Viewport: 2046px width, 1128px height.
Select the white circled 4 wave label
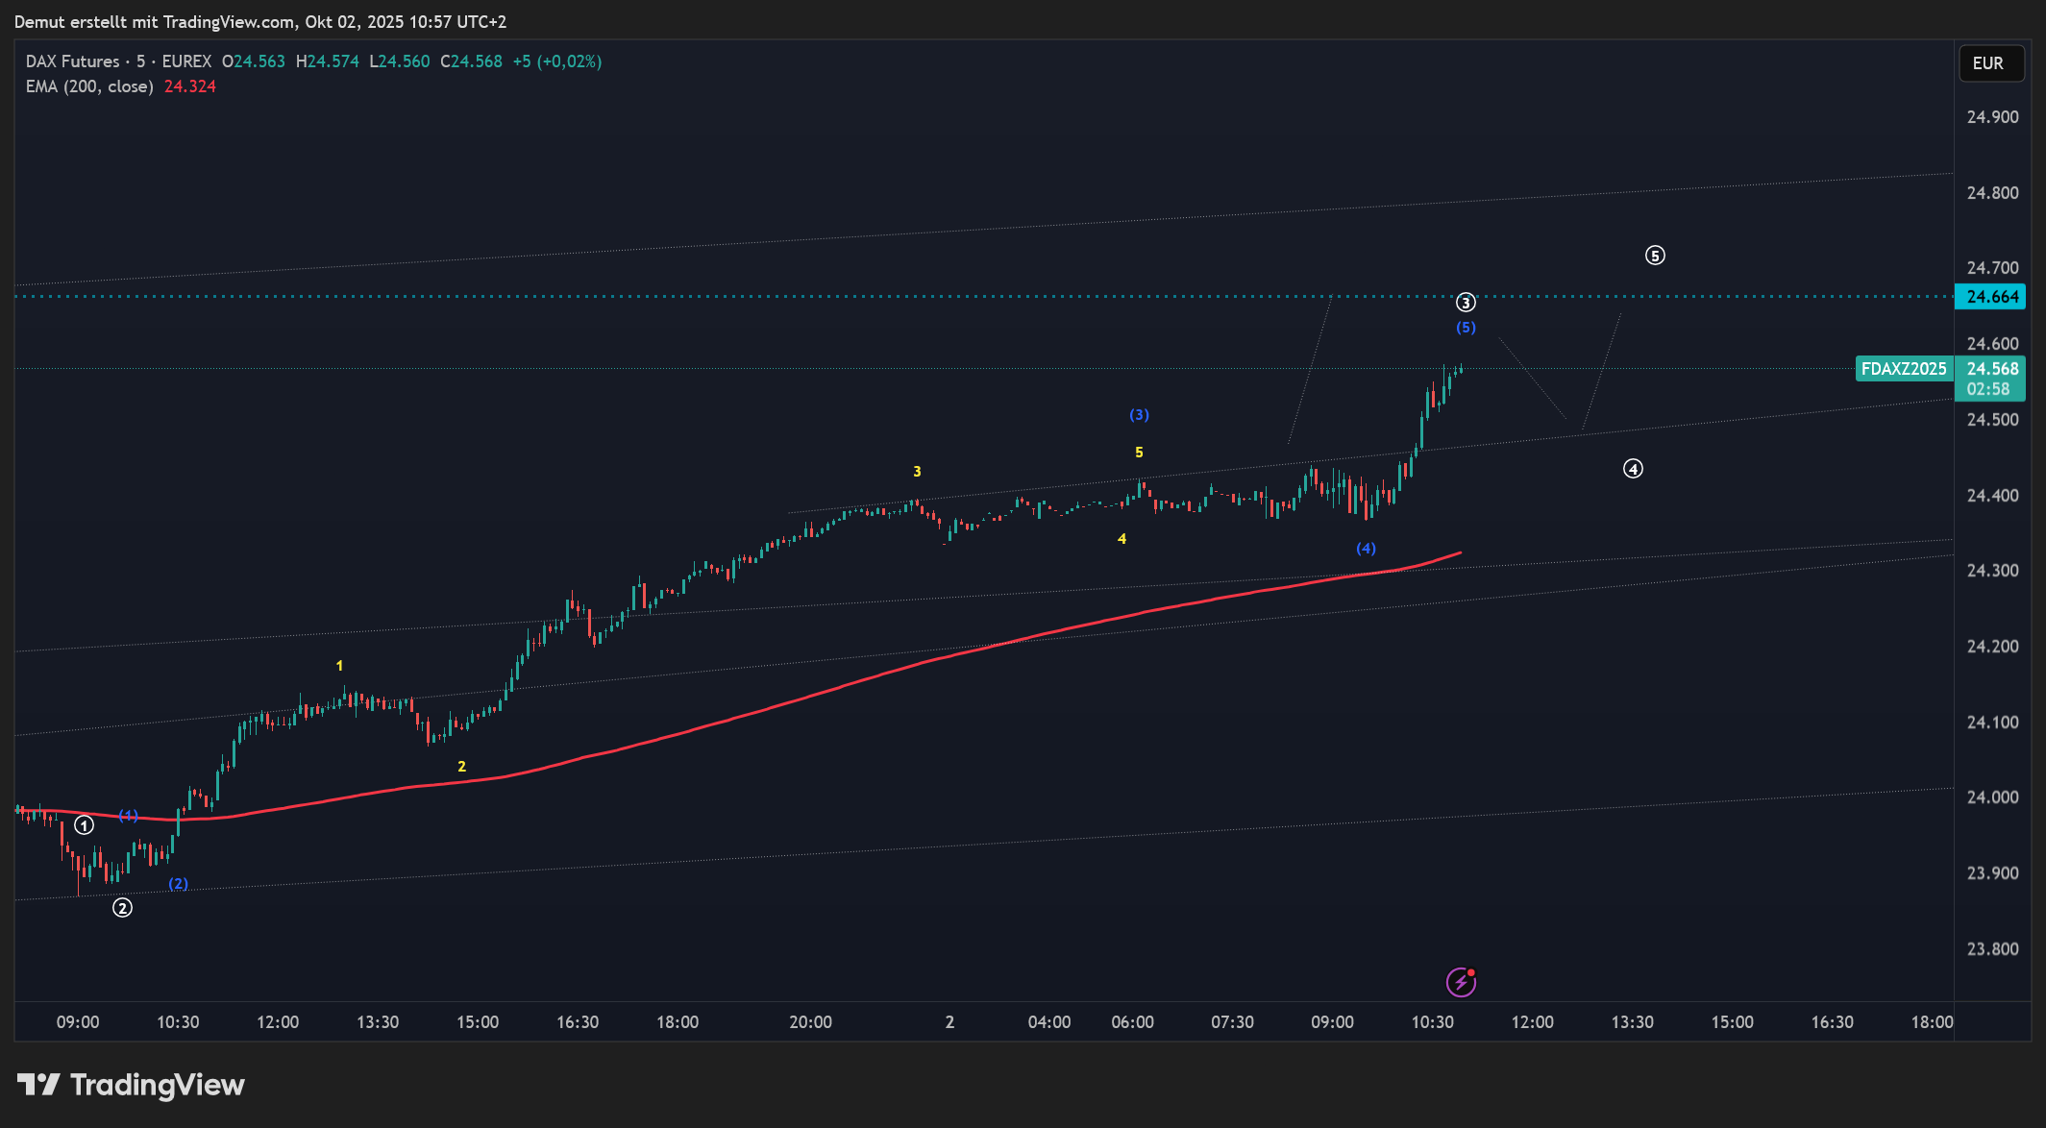(1633, 469)
